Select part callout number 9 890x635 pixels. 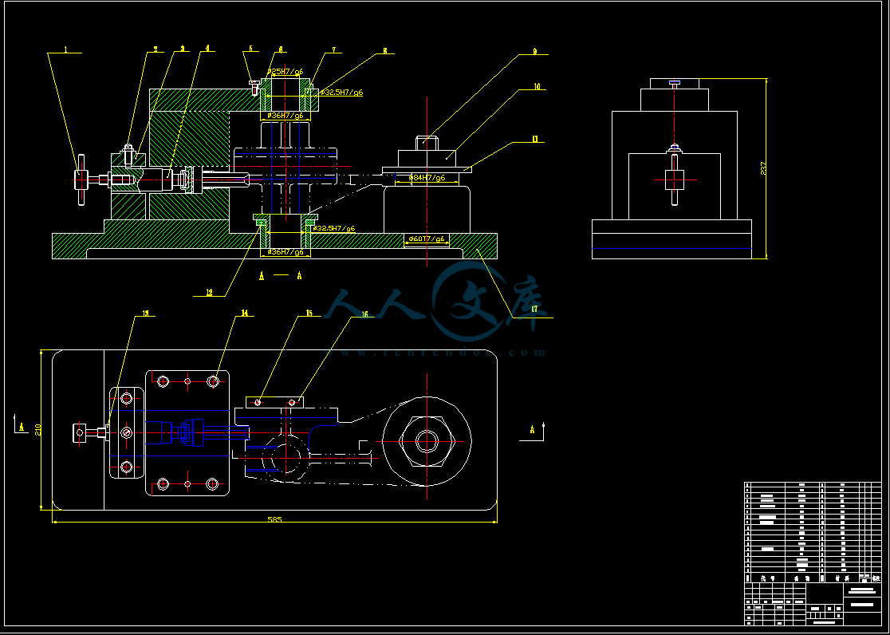pos(534,51)
